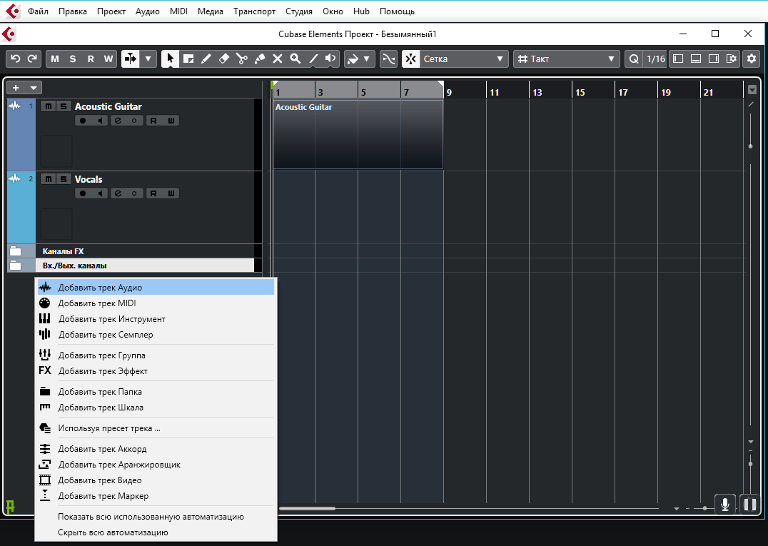
Task: Choose Добавить трек MIDI from menu
Action: click(x=97, y=303)
